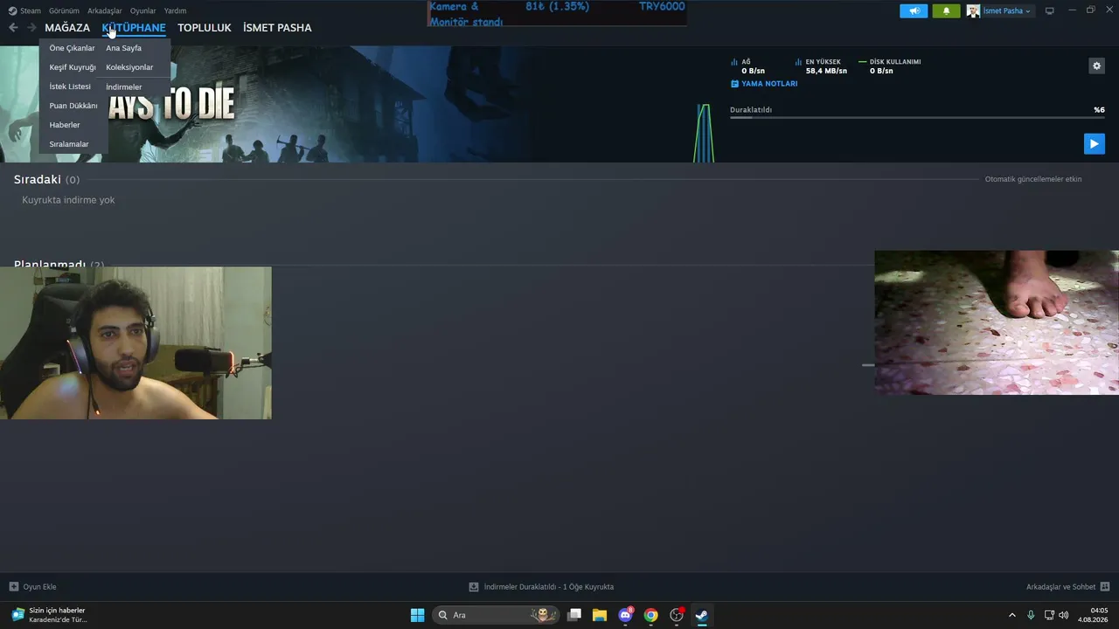Click the İsmet Pasha profile avatar

(973, 11)
